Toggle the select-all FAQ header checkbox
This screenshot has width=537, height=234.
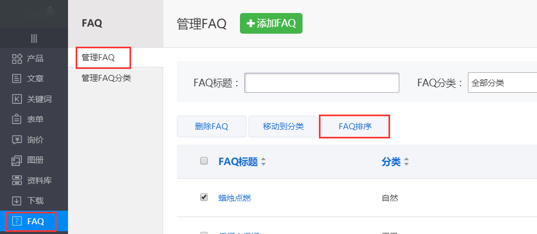[x=204, y=161]
